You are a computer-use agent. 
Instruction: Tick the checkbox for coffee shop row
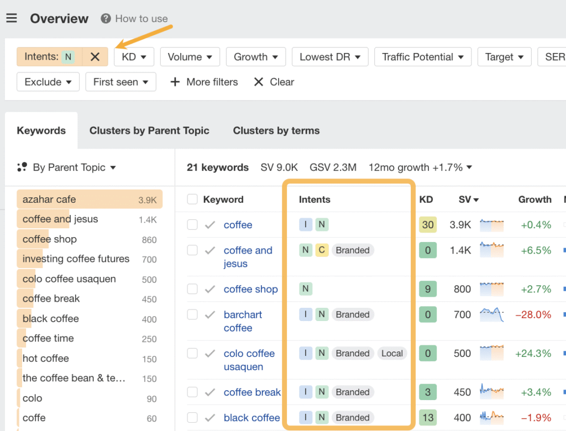click(192, 289)
